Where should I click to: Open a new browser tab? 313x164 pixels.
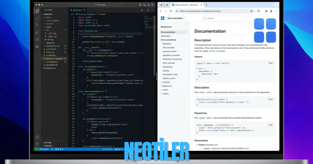(x=207, y=5)
